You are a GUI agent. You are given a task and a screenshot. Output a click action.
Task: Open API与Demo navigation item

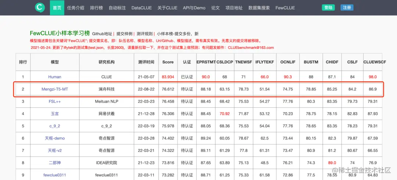194,8
